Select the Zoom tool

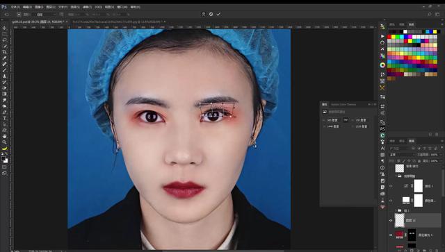click(4, 142)
